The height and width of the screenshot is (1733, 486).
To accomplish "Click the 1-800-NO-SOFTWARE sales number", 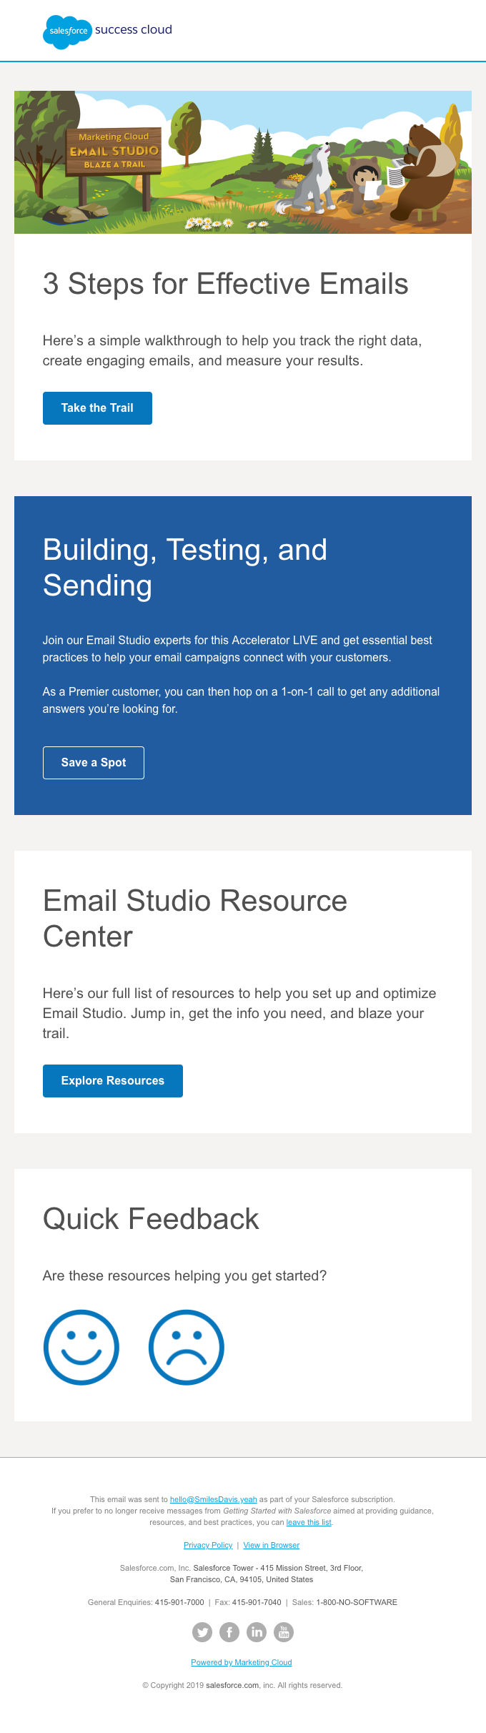I will click(357, 1602).
